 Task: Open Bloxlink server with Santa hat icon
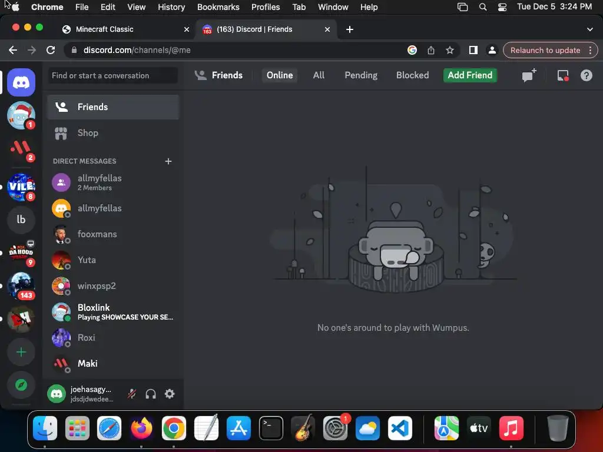pyautogui.click(x=21, y=115)
